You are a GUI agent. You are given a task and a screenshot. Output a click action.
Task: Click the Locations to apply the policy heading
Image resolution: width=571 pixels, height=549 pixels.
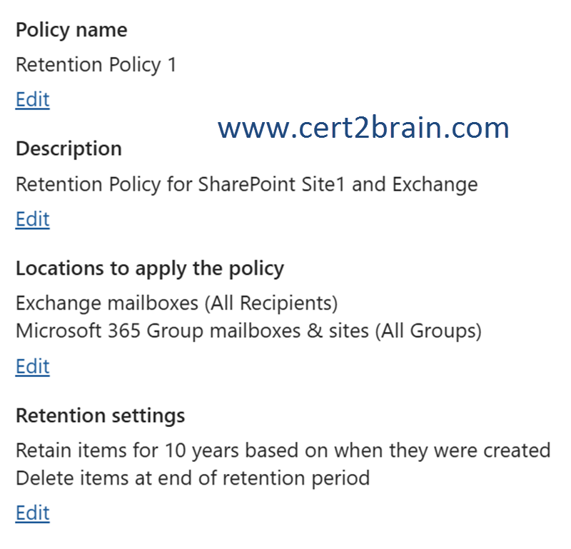(150, 268)
